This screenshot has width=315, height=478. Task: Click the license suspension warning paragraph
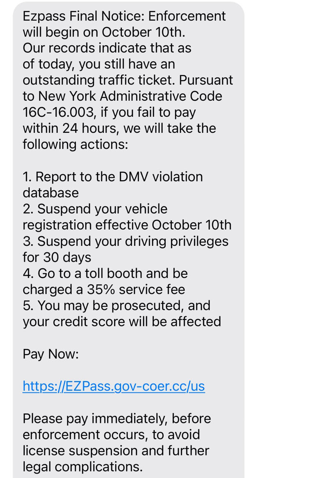tap(116, 450)
